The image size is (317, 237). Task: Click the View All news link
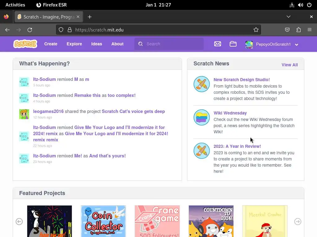[289, 65]
